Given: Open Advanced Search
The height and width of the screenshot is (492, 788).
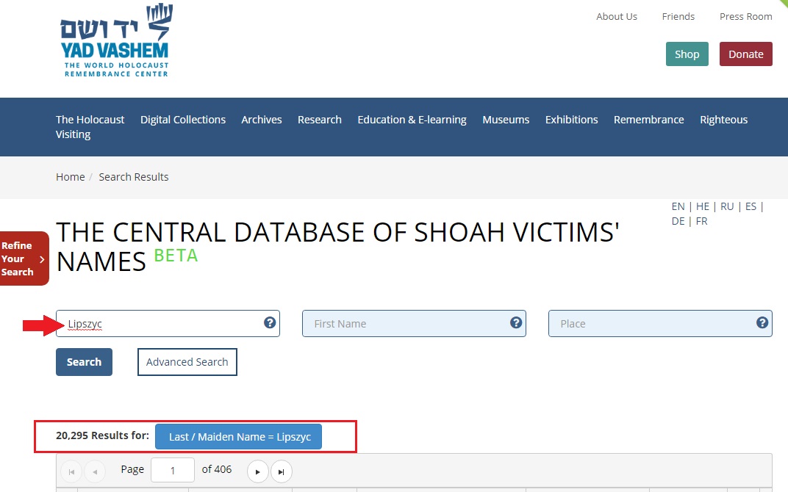Looking at the screenshot, I should (187, 362).
